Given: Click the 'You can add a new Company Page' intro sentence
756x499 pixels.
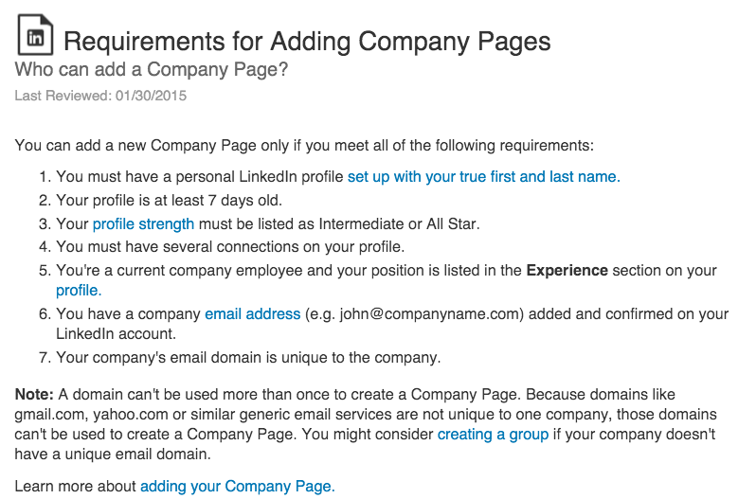Looking at the screenshot, I should [x=304, y=146].
